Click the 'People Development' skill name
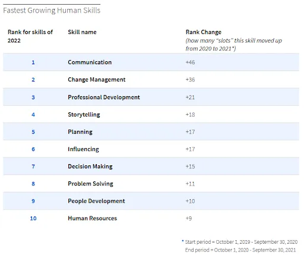 coord(96,201)
